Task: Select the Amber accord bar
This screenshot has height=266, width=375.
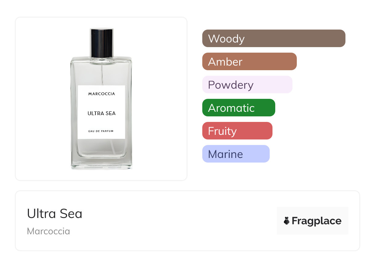Action: (x=249, y=62)
